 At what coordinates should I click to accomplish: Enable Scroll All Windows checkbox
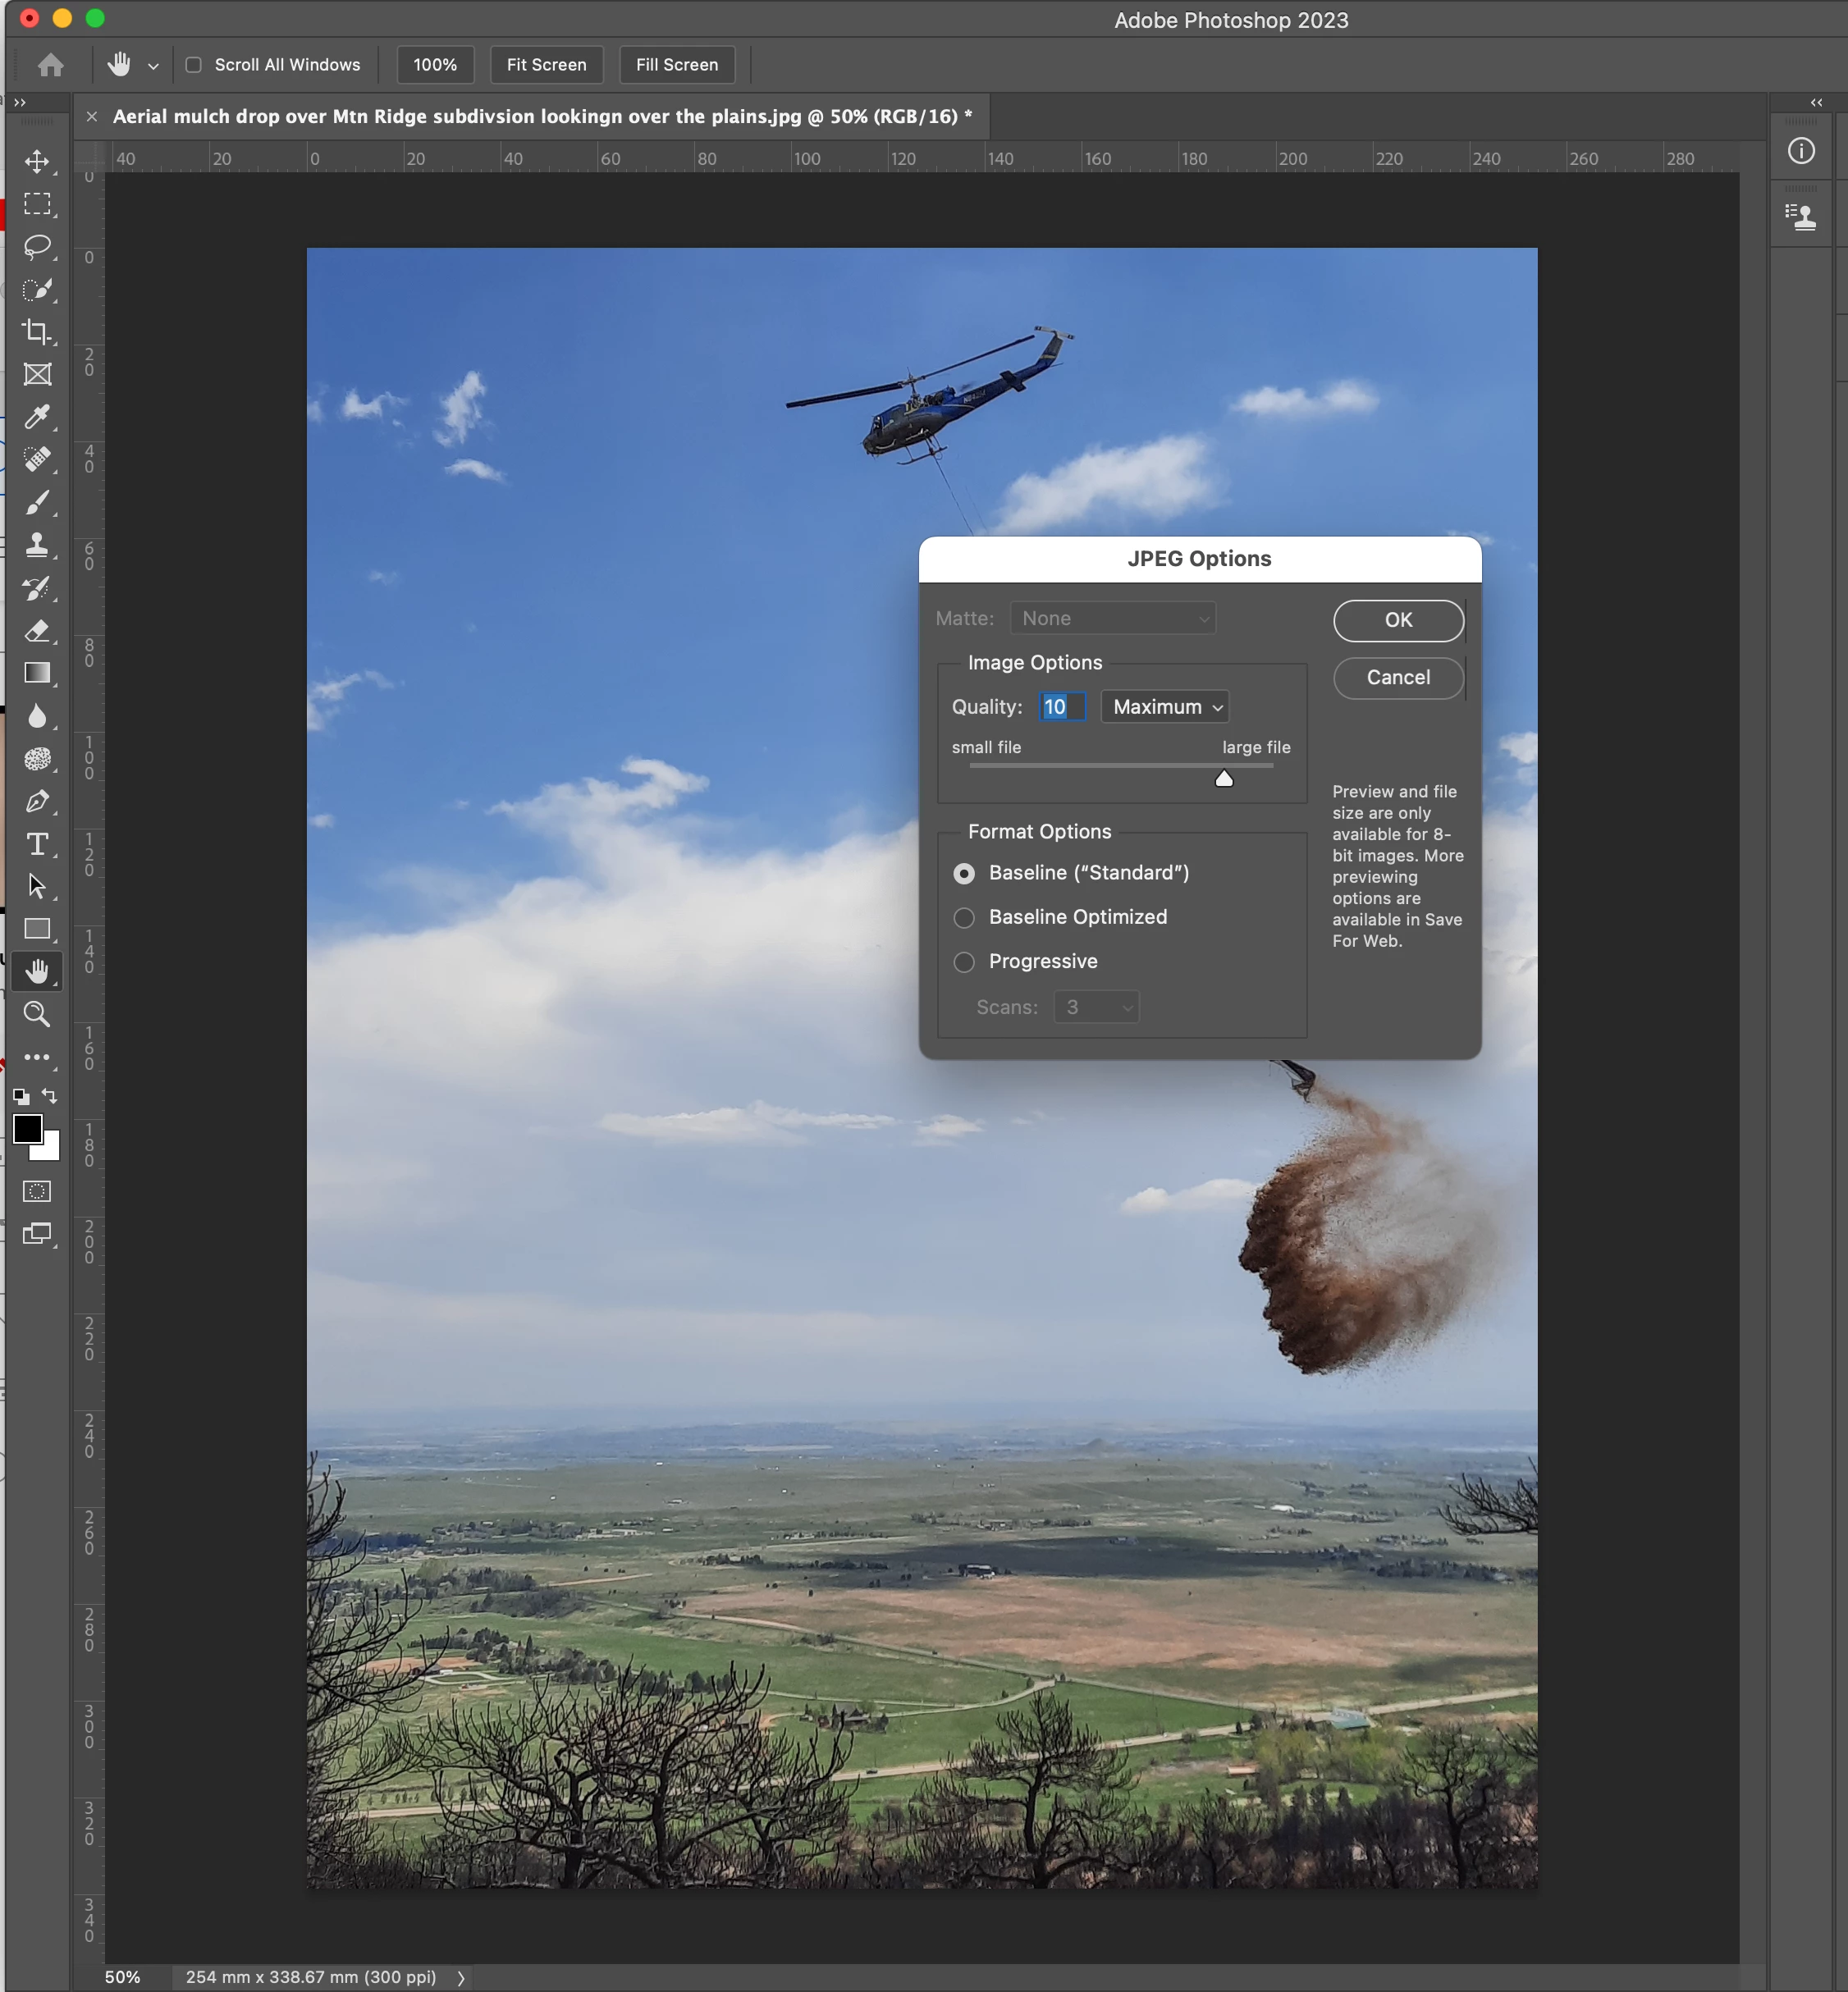pos(194,65)
